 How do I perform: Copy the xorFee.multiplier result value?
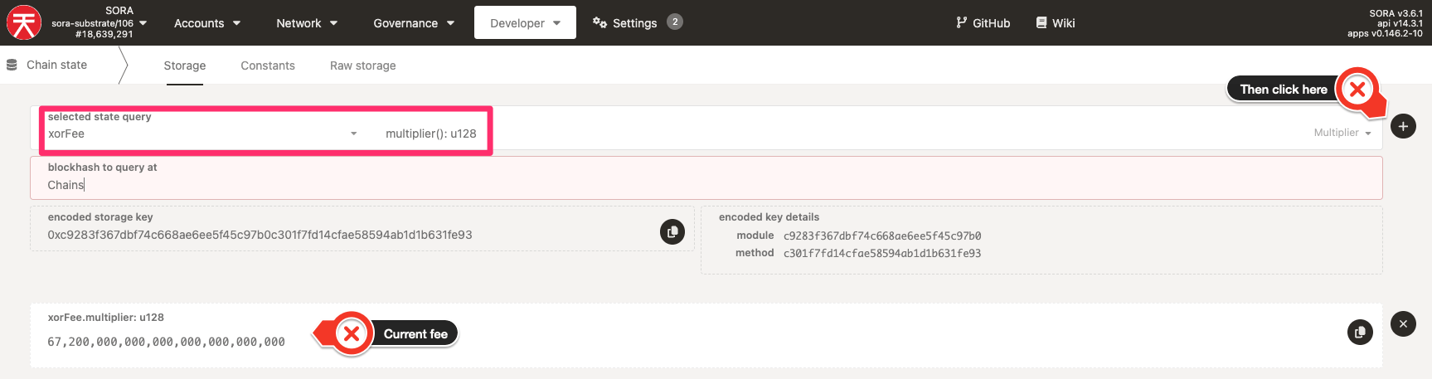coord(1360,332)
